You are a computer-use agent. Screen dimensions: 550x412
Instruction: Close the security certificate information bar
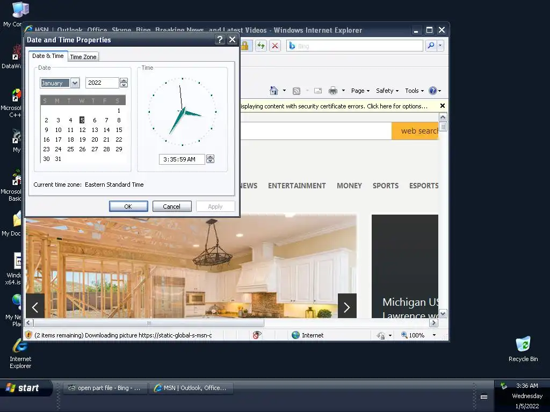[443, 106]
